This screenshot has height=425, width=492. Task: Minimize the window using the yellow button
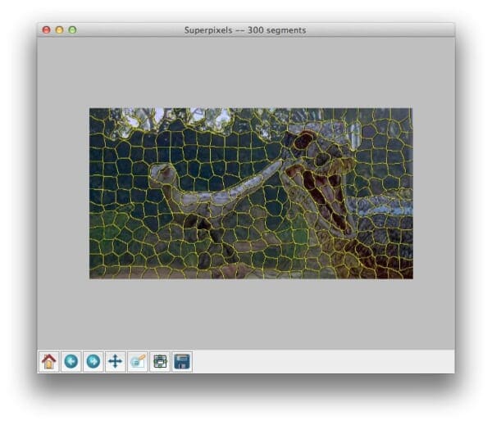(x=59, y=29)
